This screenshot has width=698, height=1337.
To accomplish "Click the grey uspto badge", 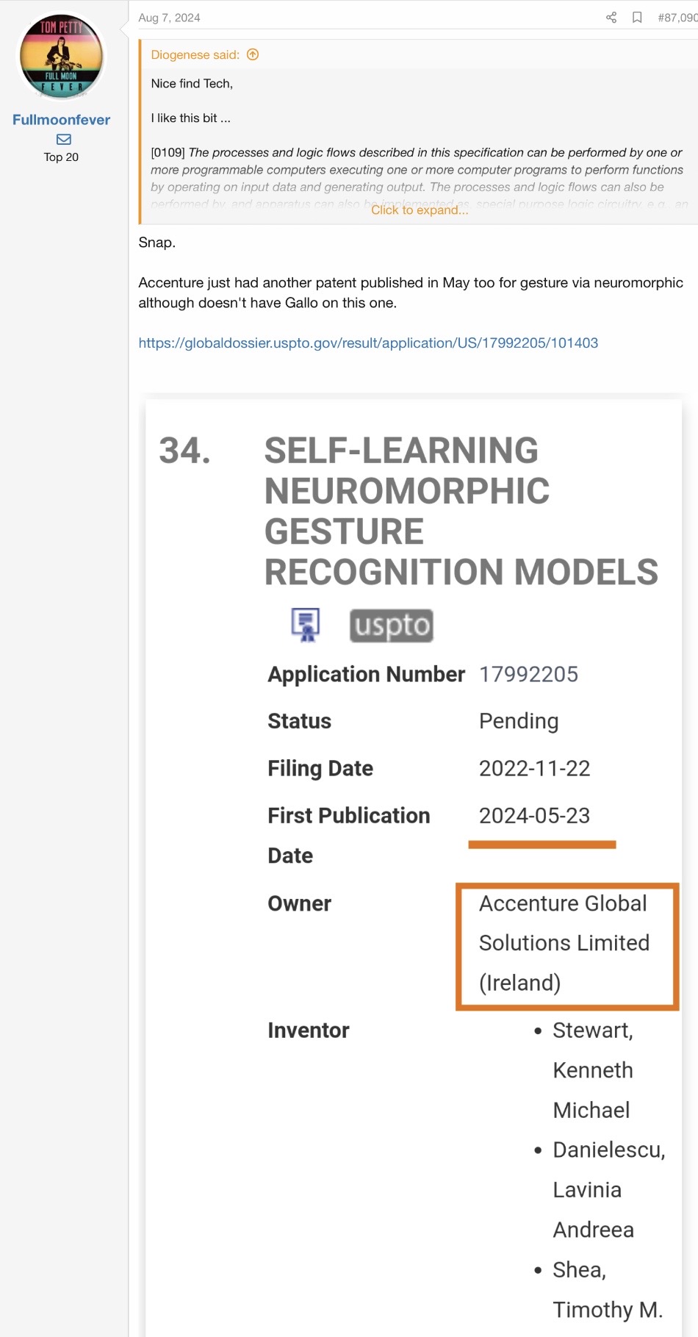I will pos(391,626).
